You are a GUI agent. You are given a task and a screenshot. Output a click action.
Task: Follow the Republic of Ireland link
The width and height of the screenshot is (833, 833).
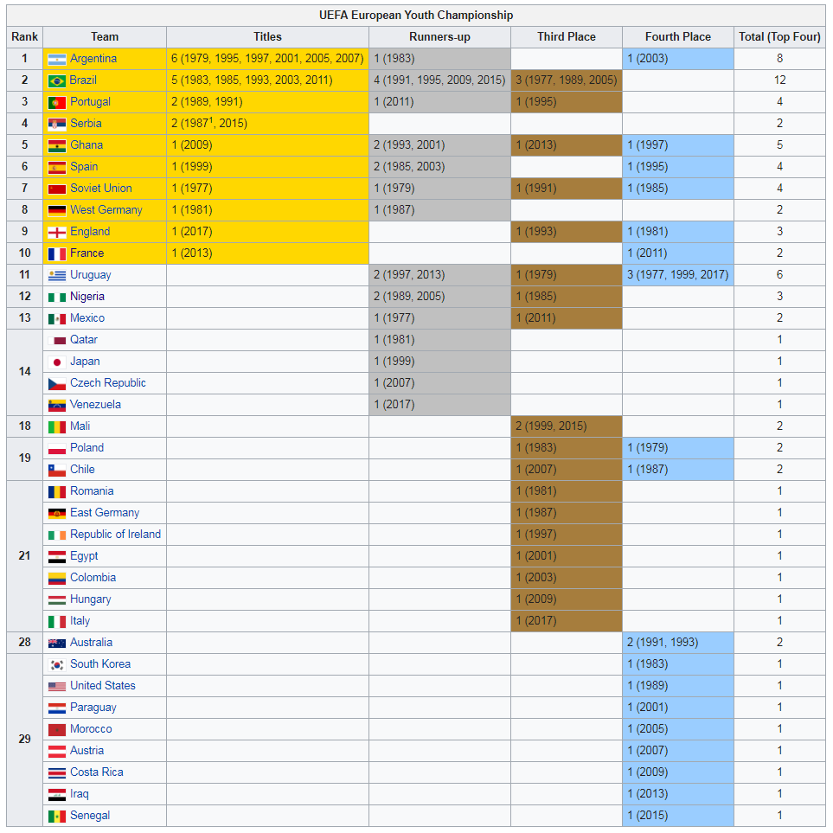point(115,534)
